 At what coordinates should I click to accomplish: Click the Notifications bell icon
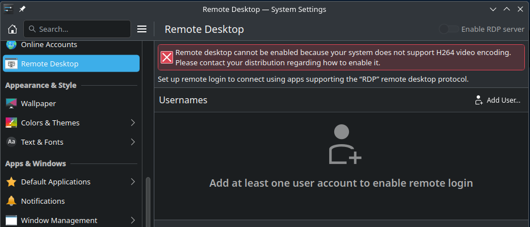click(11, 201)
